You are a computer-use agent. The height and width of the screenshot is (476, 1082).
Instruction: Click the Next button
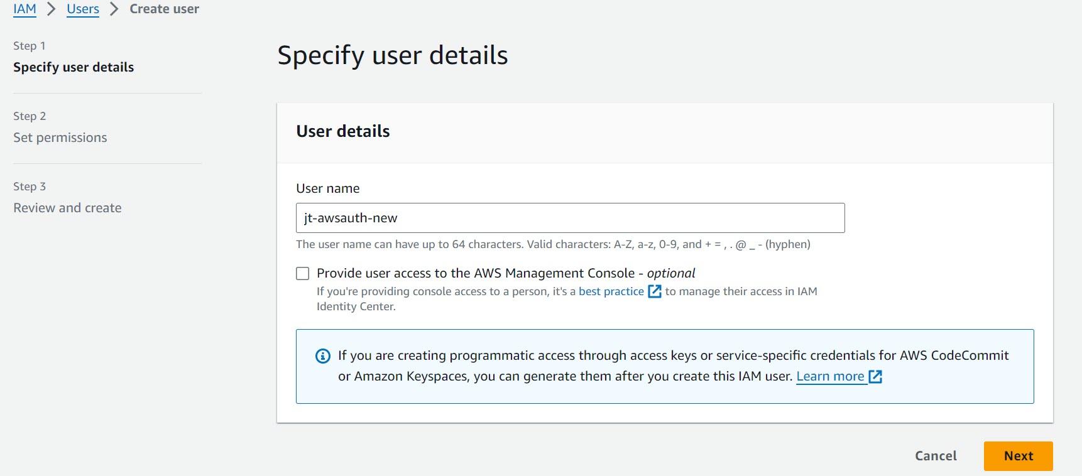coord(1018,456)
